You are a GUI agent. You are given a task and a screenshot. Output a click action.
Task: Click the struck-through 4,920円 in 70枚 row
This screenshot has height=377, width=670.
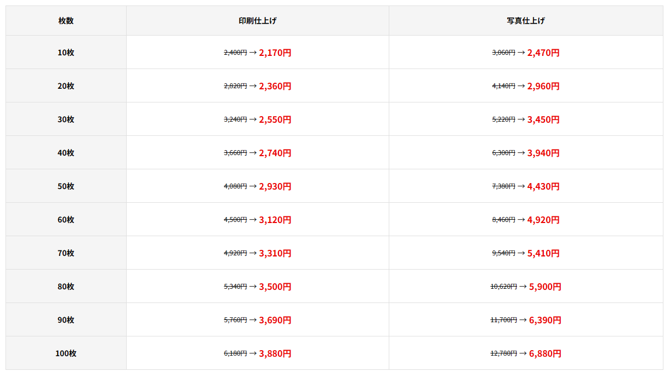[235, 253]
